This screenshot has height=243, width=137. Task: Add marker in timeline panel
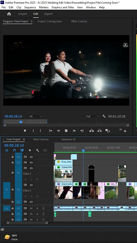pos(30,150)
